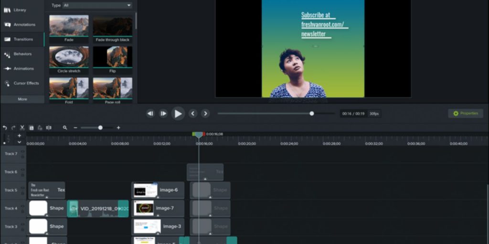Toggle visibility eye for Track 6
The width and height of the screenshot is (489, 244).
point(23,170)
